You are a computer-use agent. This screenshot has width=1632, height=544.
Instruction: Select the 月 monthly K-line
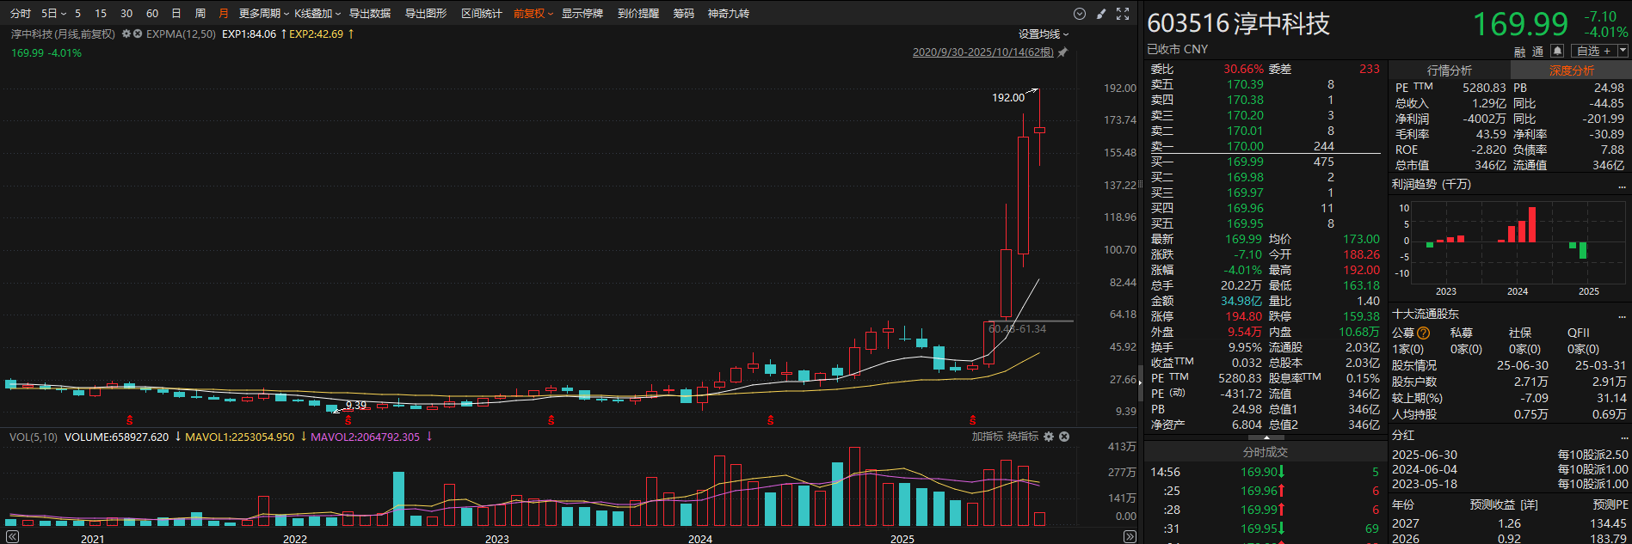tap(224, 14)
